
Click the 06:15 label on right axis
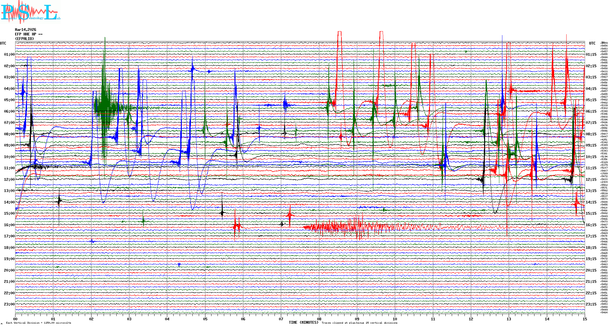(x=591, y=111)
